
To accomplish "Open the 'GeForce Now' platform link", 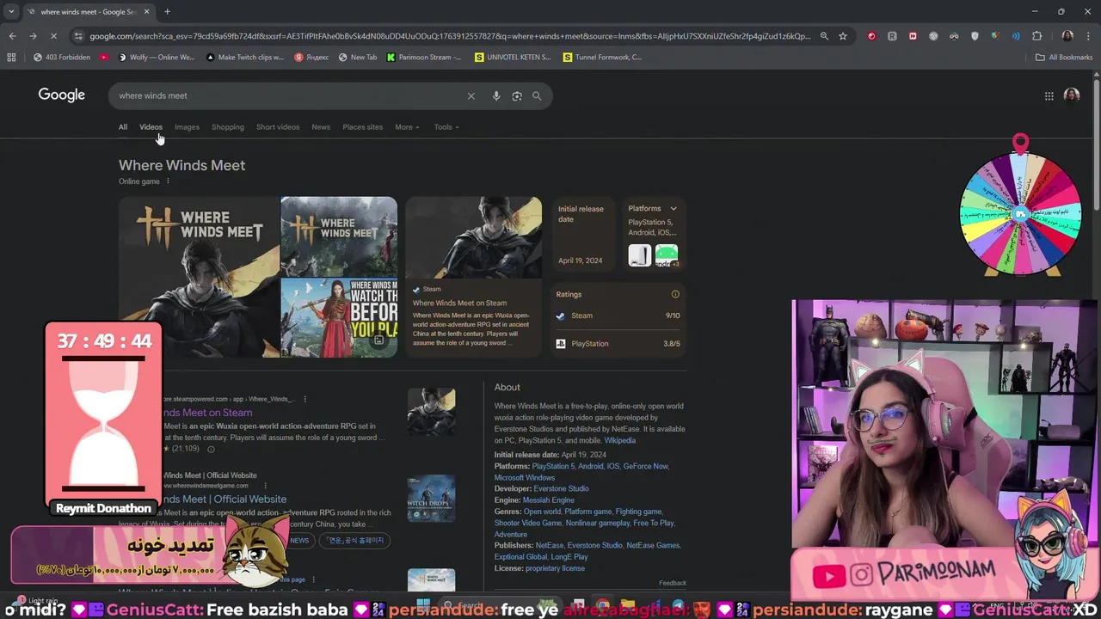I will tap(645, 466).
